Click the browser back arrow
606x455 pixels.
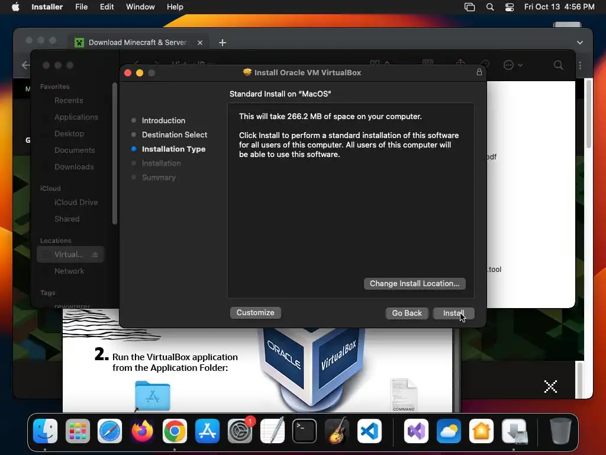[25, 65]
